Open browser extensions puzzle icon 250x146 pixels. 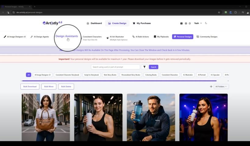point(235,12)
